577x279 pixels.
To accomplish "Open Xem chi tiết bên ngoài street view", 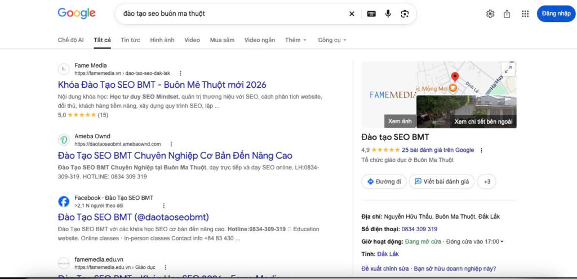I will 483,121.
